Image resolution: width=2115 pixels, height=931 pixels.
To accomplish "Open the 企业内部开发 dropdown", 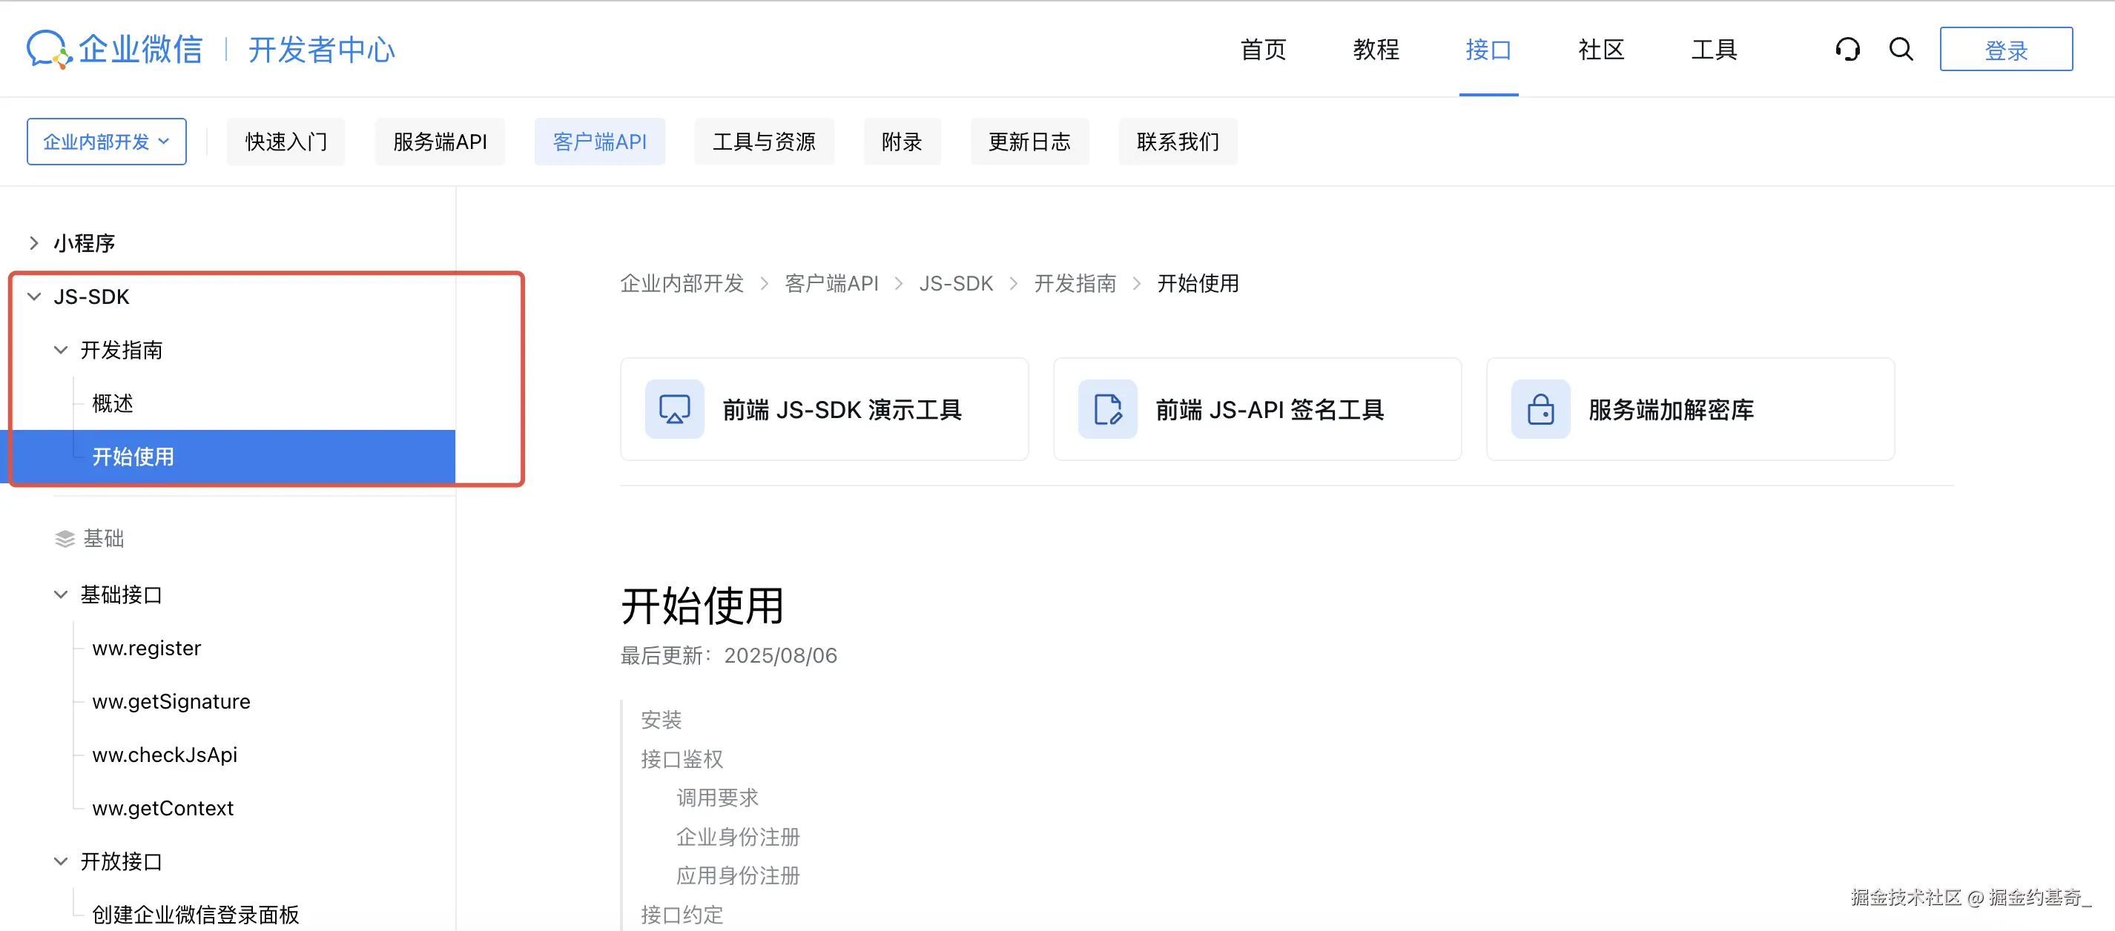I will pos(106,142).
